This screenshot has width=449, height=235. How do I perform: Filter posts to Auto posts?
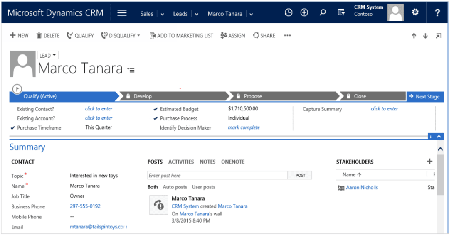pyautogui.click(x=175, y=187)
